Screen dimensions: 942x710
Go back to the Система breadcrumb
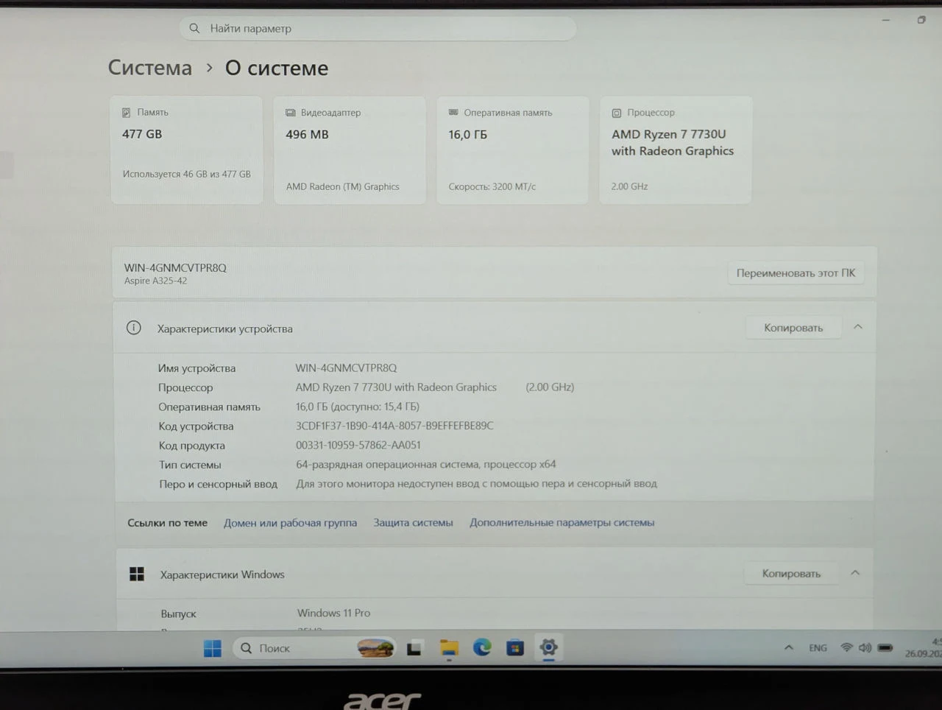(150, 68)
